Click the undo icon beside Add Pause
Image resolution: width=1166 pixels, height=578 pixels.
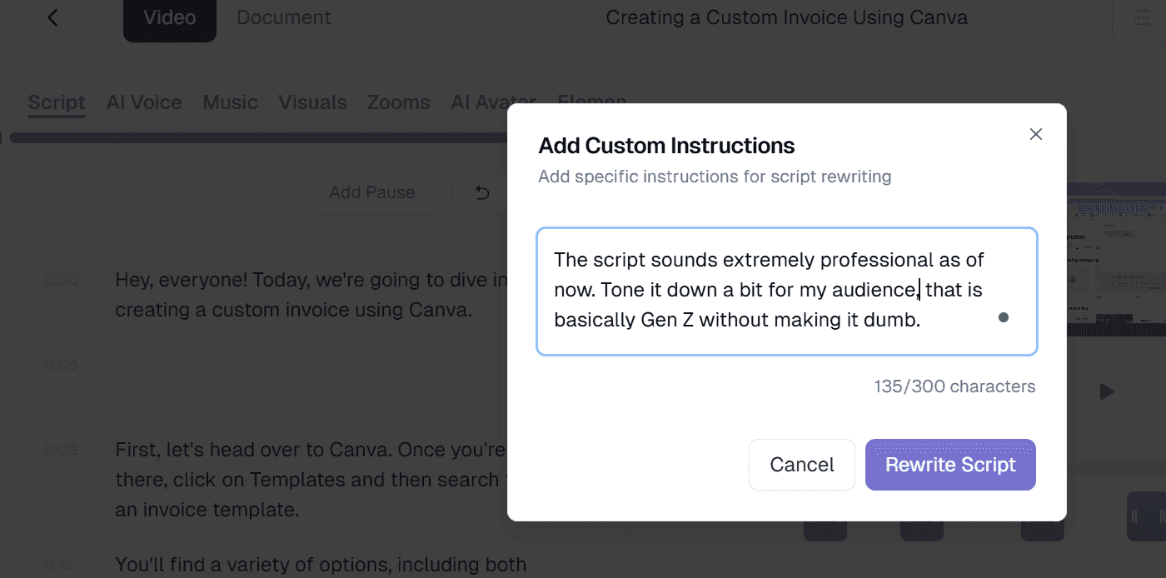click(x=481, y=192)
